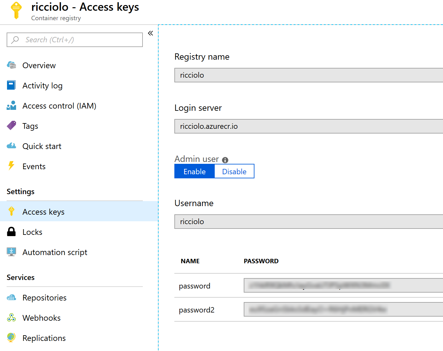The width and height of the screenshot is (443, 351).
Task: Click the Webhooks icon
Action: (x=11, y=318)
